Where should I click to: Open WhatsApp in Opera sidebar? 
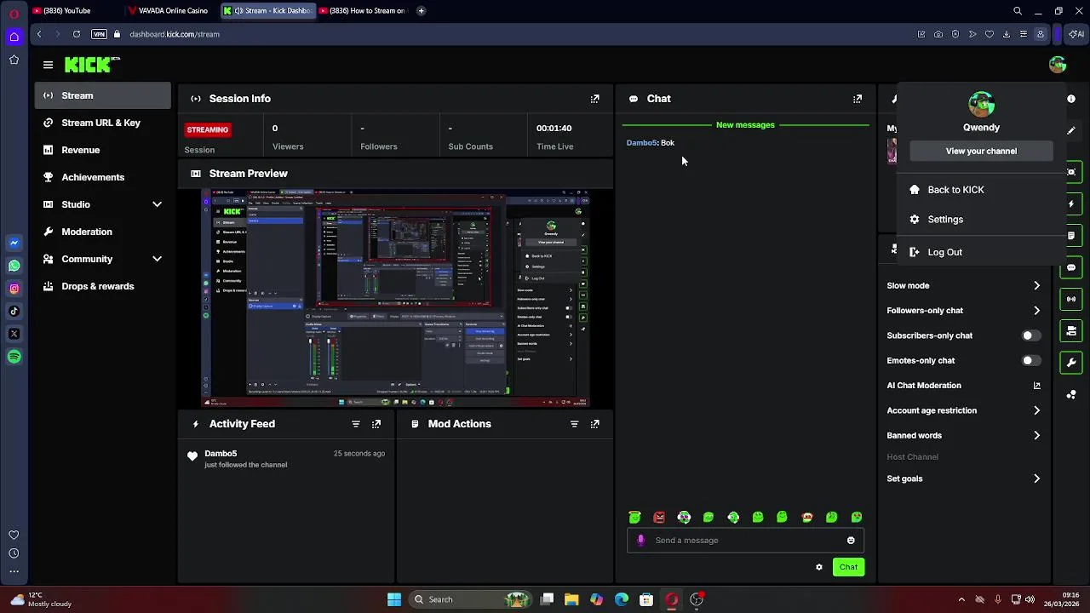[x=14, y=266]
